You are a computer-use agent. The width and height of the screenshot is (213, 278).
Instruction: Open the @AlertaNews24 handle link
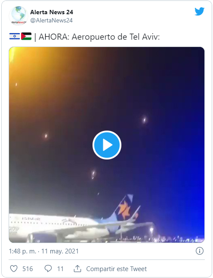[x=51, y=20]
